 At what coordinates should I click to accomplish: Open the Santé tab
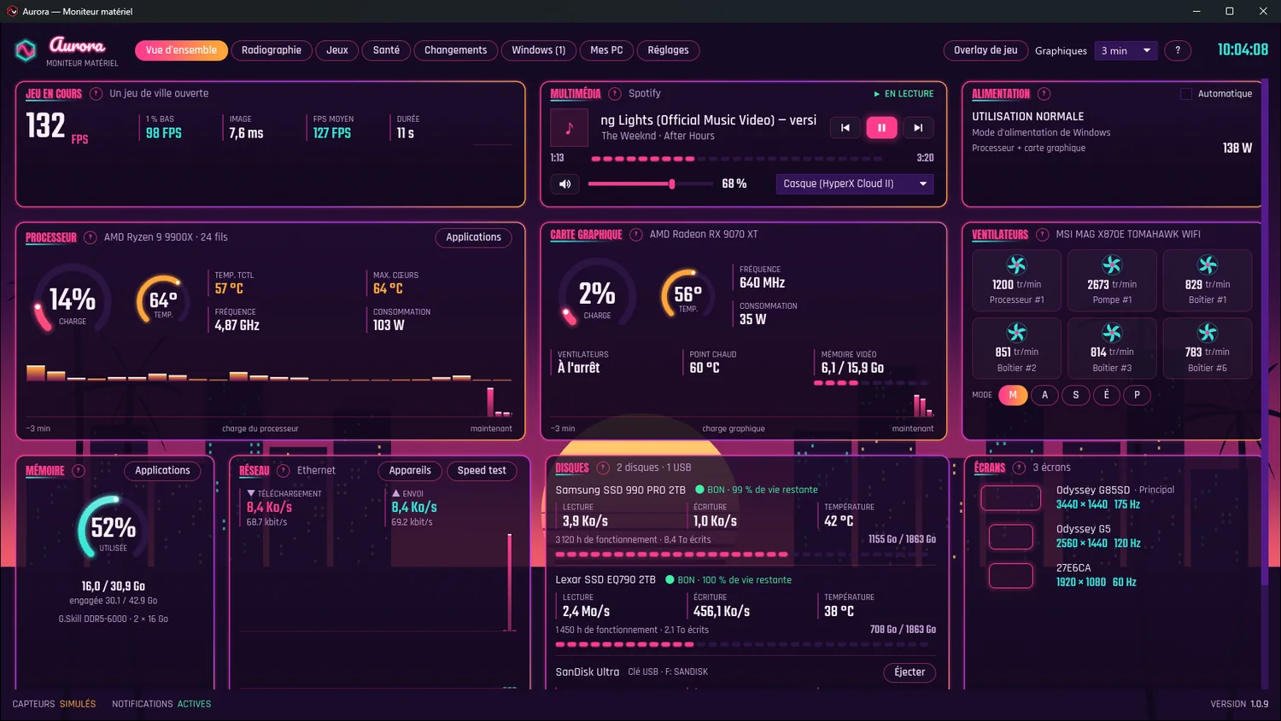pos(386,50)
